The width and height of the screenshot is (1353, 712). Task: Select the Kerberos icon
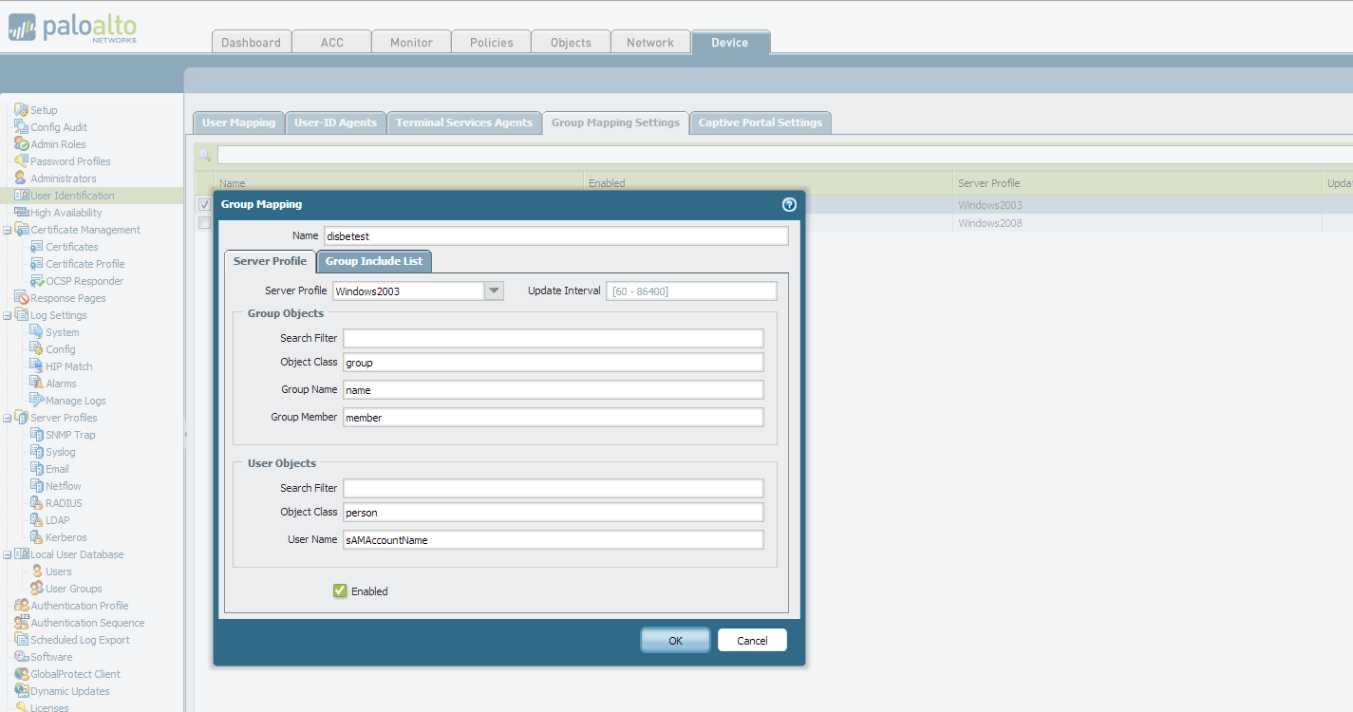[37, 537]
